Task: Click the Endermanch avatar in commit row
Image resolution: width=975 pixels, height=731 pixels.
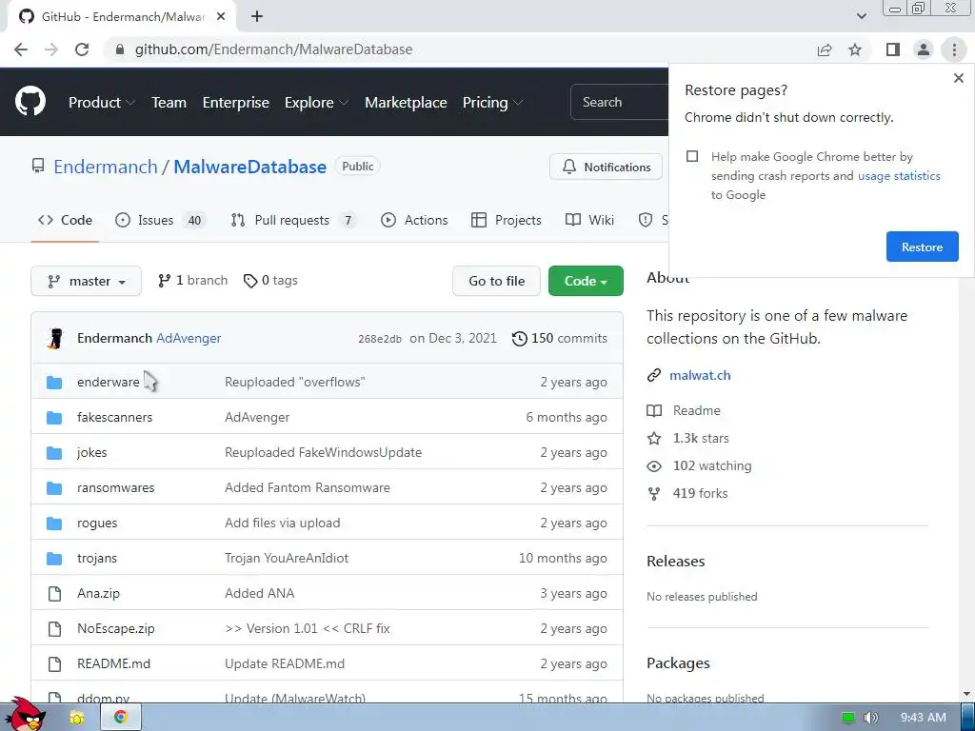Action: click(55, 338)
